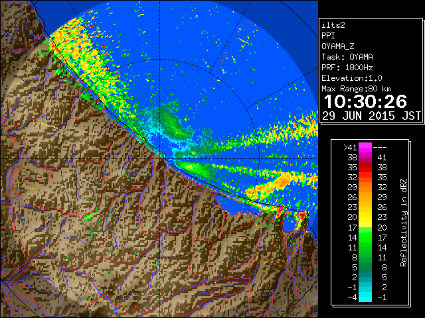
Task: Pick the dark red 35–38 dBZ swatch
Action: click(365, 168)
